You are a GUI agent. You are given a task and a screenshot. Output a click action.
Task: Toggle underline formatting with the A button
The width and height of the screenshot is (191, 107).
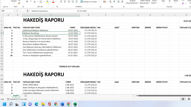pyautogui.click(x=35, y=2)
